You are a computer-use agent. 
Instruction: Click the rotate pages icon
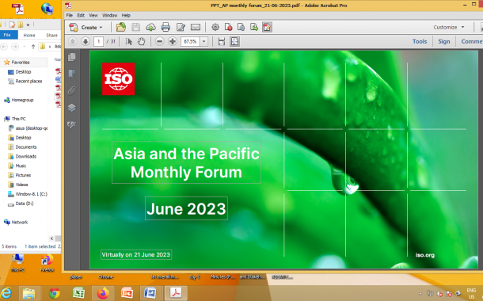(x=241, y=27)
